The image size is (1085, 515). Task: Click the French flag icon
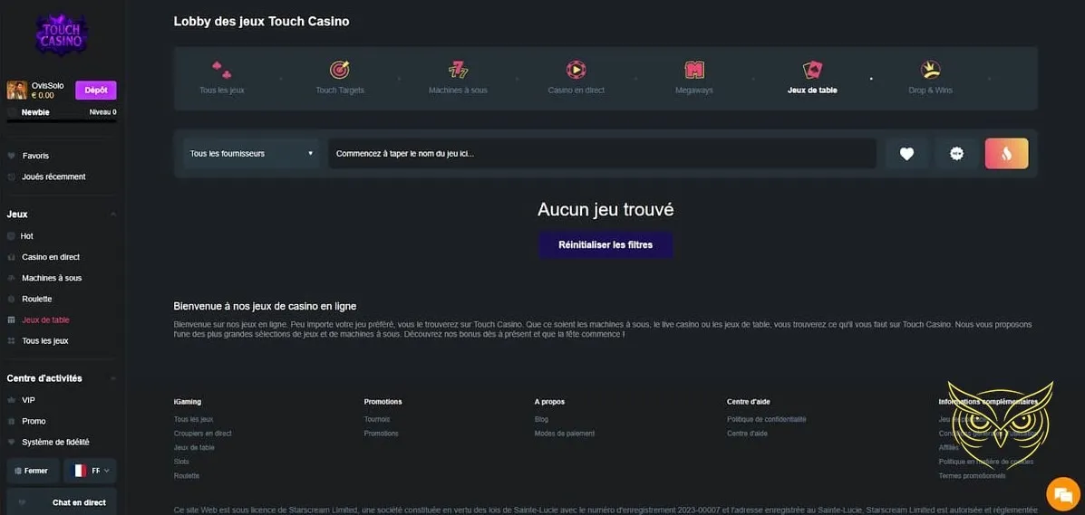pyautogui.click(x=80, y=471)
